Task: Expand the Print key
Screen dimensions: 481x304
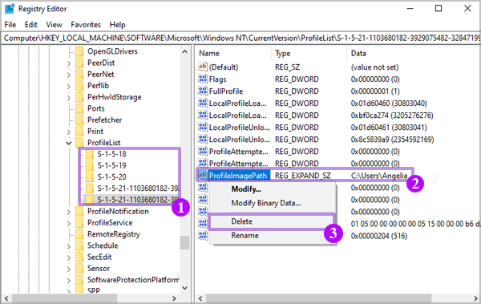Action: [69, 132]
